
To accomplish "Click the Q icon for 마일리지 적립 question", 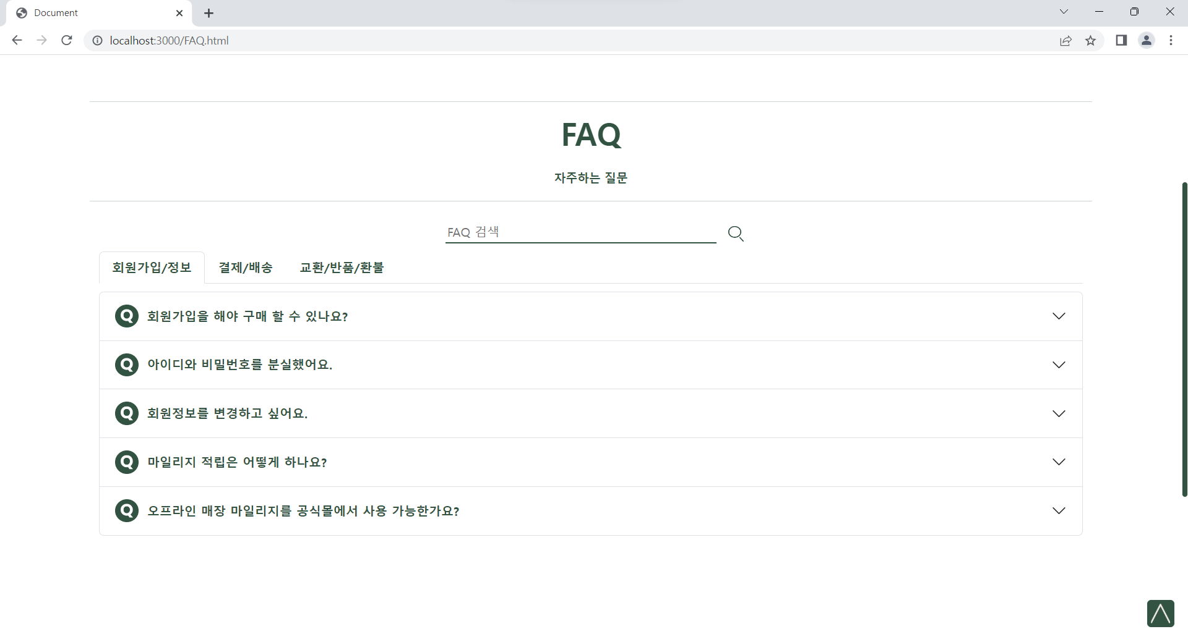I will (127, 462).
